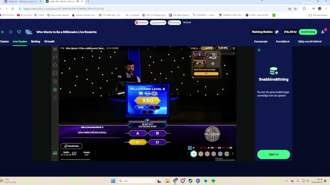Open the game hamburger menu
The height and width of the screenshot is (185, 330).
(55, 49)
